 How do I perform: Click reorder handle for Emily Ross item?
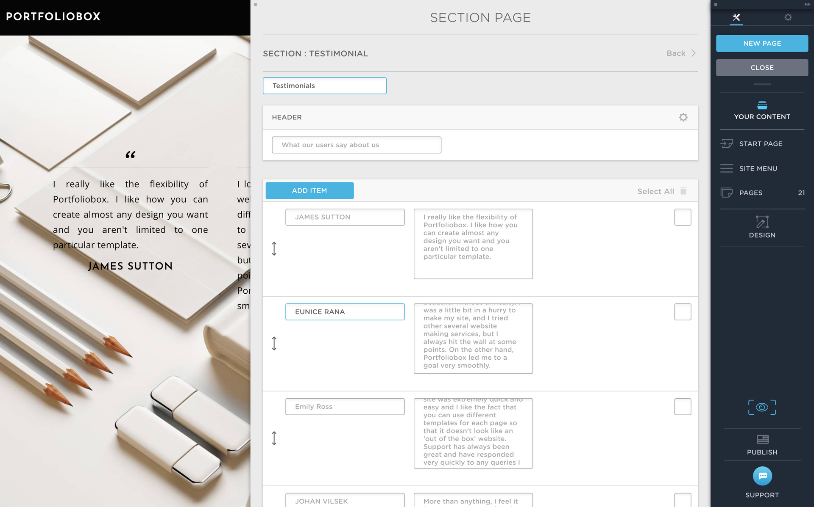pos(274,438)
